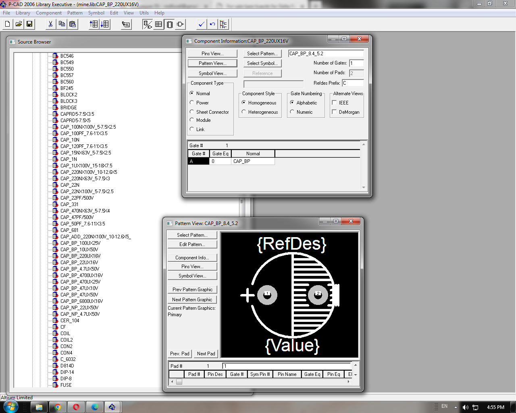
Task: Select Link component type
Action: [x=192, y=129]
